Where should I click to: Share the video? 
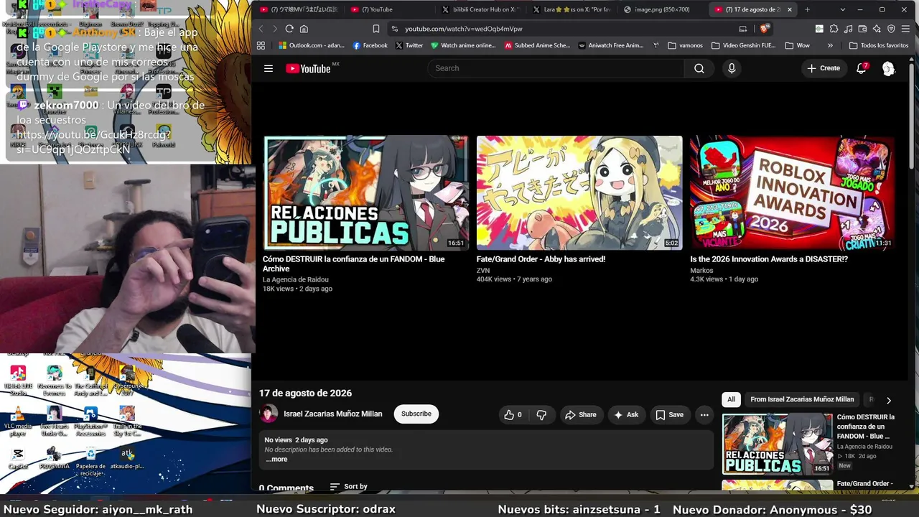(x=580, y=414)
